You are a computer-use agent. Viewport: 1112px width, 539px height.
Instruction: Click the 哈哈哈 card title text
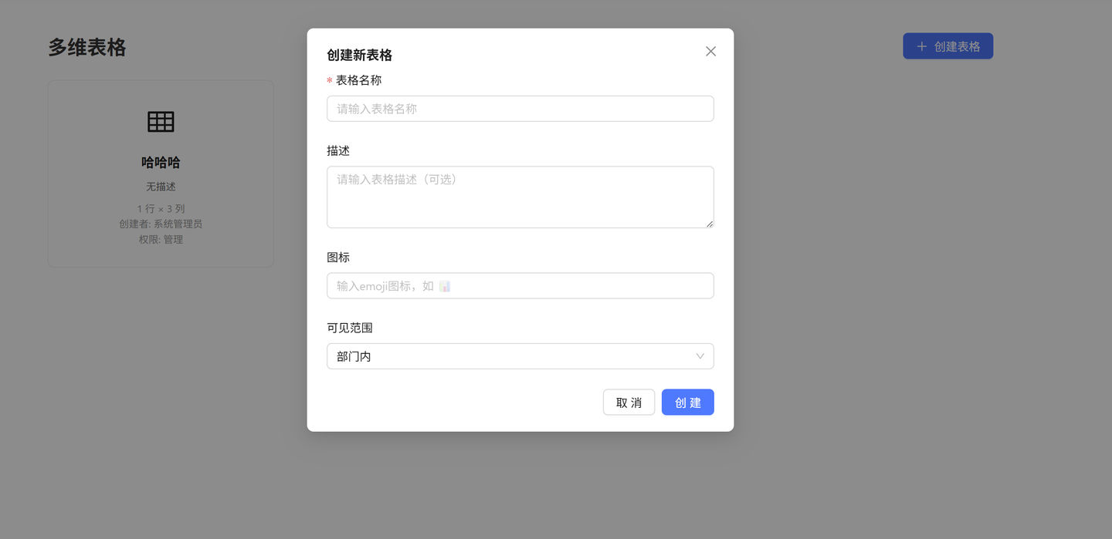point(160,162)
